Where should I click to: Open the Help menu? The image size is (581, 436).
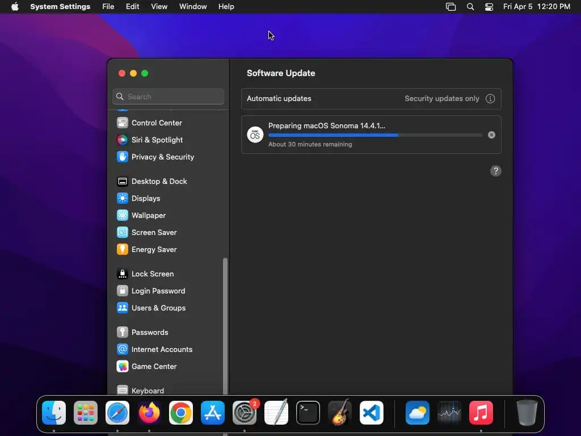[x=226, y=7]
